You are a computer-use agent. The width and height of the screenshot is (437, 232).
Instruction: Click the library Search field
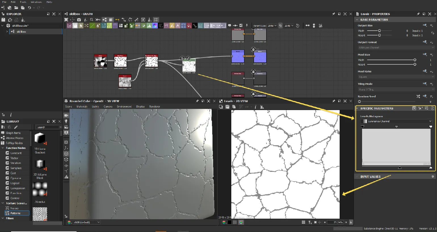pyautogui.click(x=48, y=127)
